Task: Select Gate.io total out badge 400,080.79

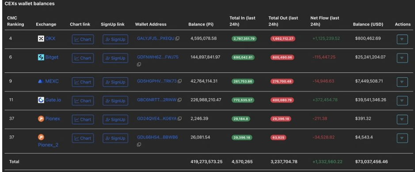Action: (x=282, y=100)
